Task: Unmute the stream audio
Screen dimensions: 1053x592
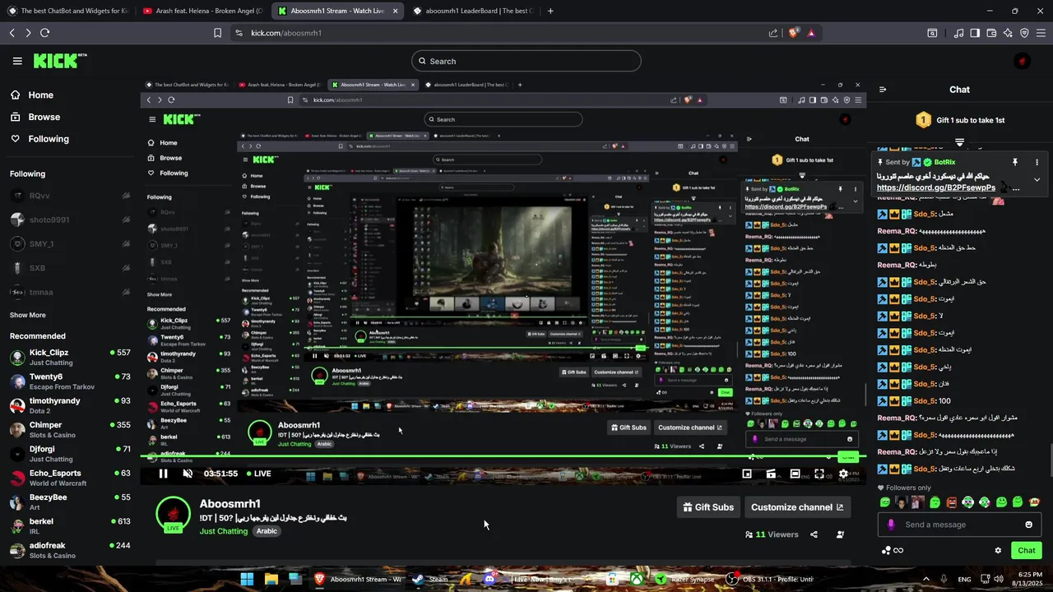Action: (x=188, y=474)
